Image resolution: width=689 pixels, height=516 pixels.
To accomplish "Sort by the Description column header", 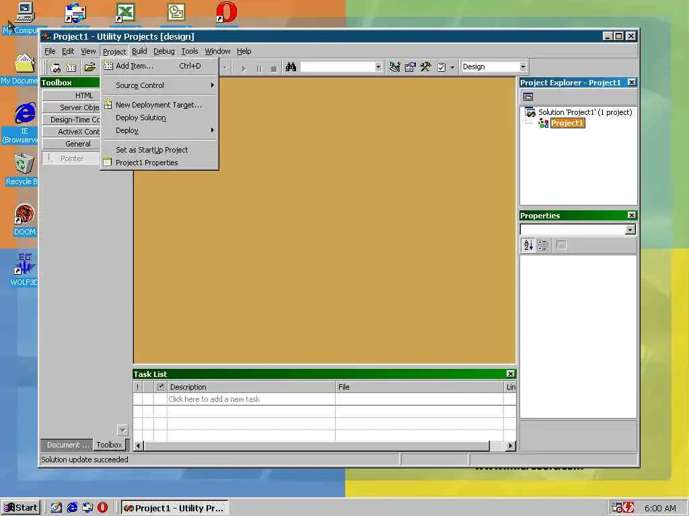I will tap(251, 387).
